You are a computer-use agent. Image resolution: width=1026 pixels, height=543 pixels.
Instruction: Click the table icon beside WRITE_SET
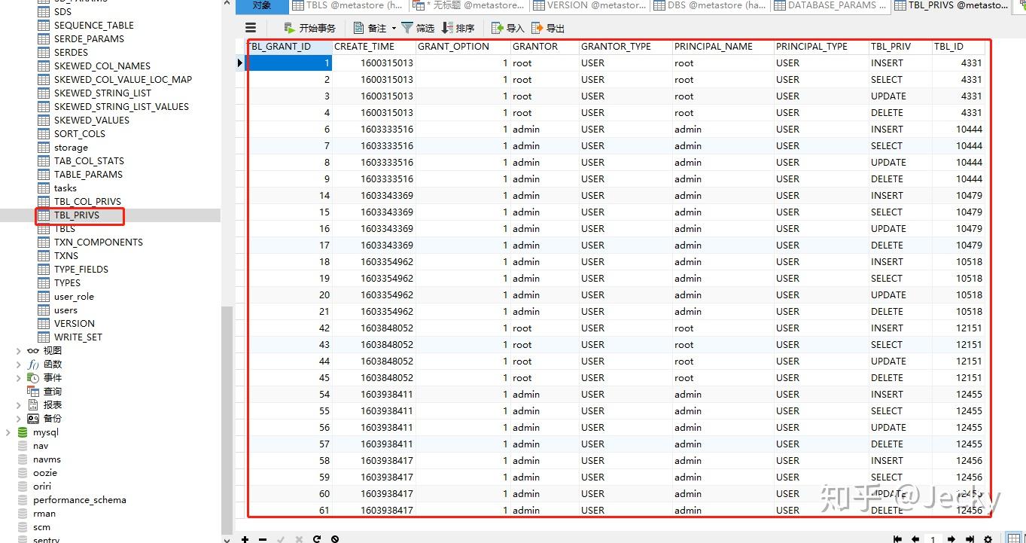point(44,337)
